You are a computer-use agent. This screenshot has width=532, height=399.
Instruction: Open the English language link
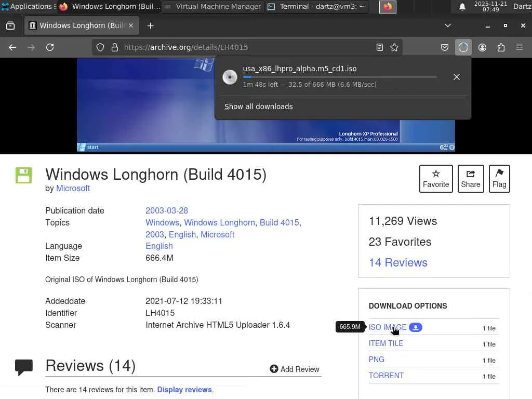point(159,246)
